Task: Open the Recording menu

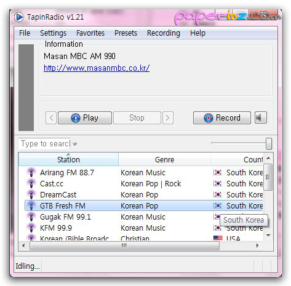Action: [164, 33]
